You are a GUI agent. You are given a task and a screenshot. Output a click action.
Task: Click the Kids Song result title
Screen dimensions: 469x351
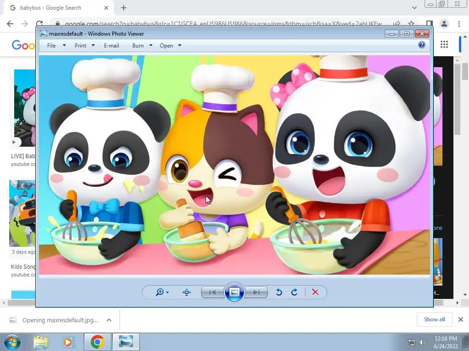click(x=23, y=266)
